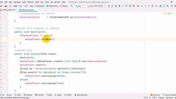Click the Search Everywhere magnifier icon
Viewport: 176px width, 99px height.
tap(172, 6)
